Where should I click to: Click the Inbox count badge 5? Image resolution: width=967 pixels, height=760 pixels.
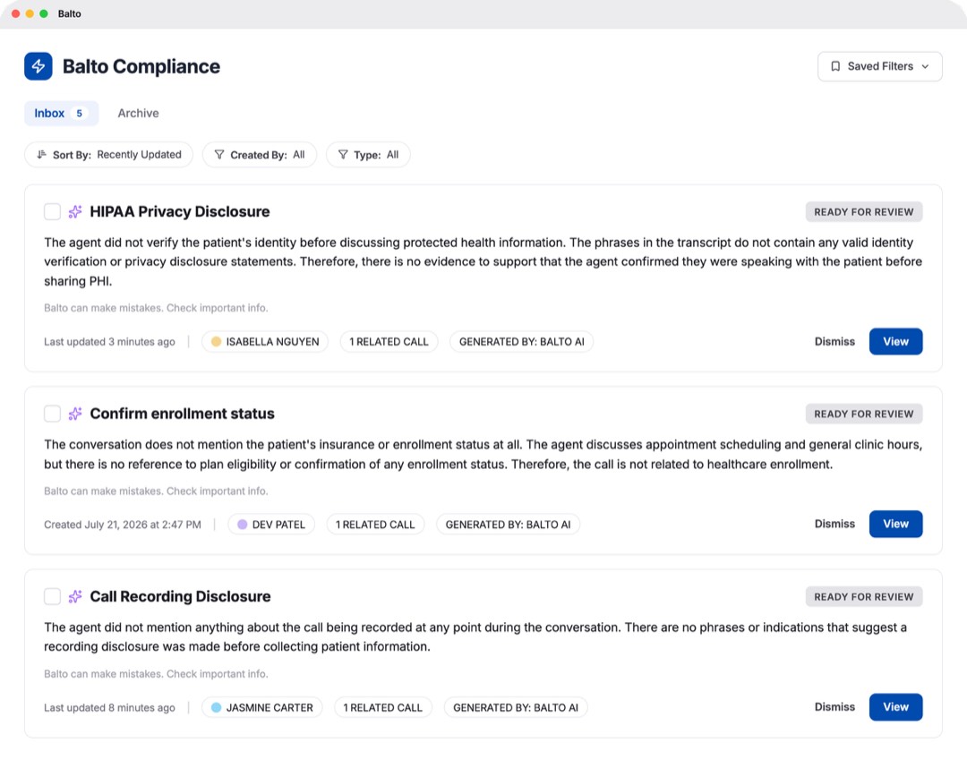pos(79,113)
